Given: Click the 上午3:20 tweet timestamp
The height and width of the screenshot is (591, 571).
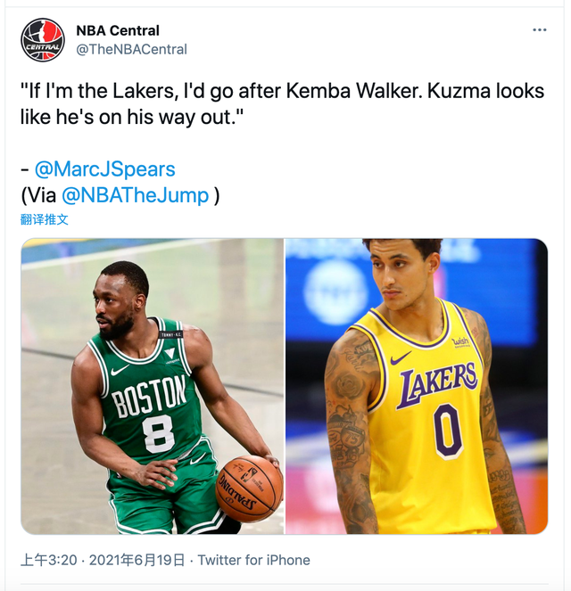Looking at the screenshot, I should (49, 560).
